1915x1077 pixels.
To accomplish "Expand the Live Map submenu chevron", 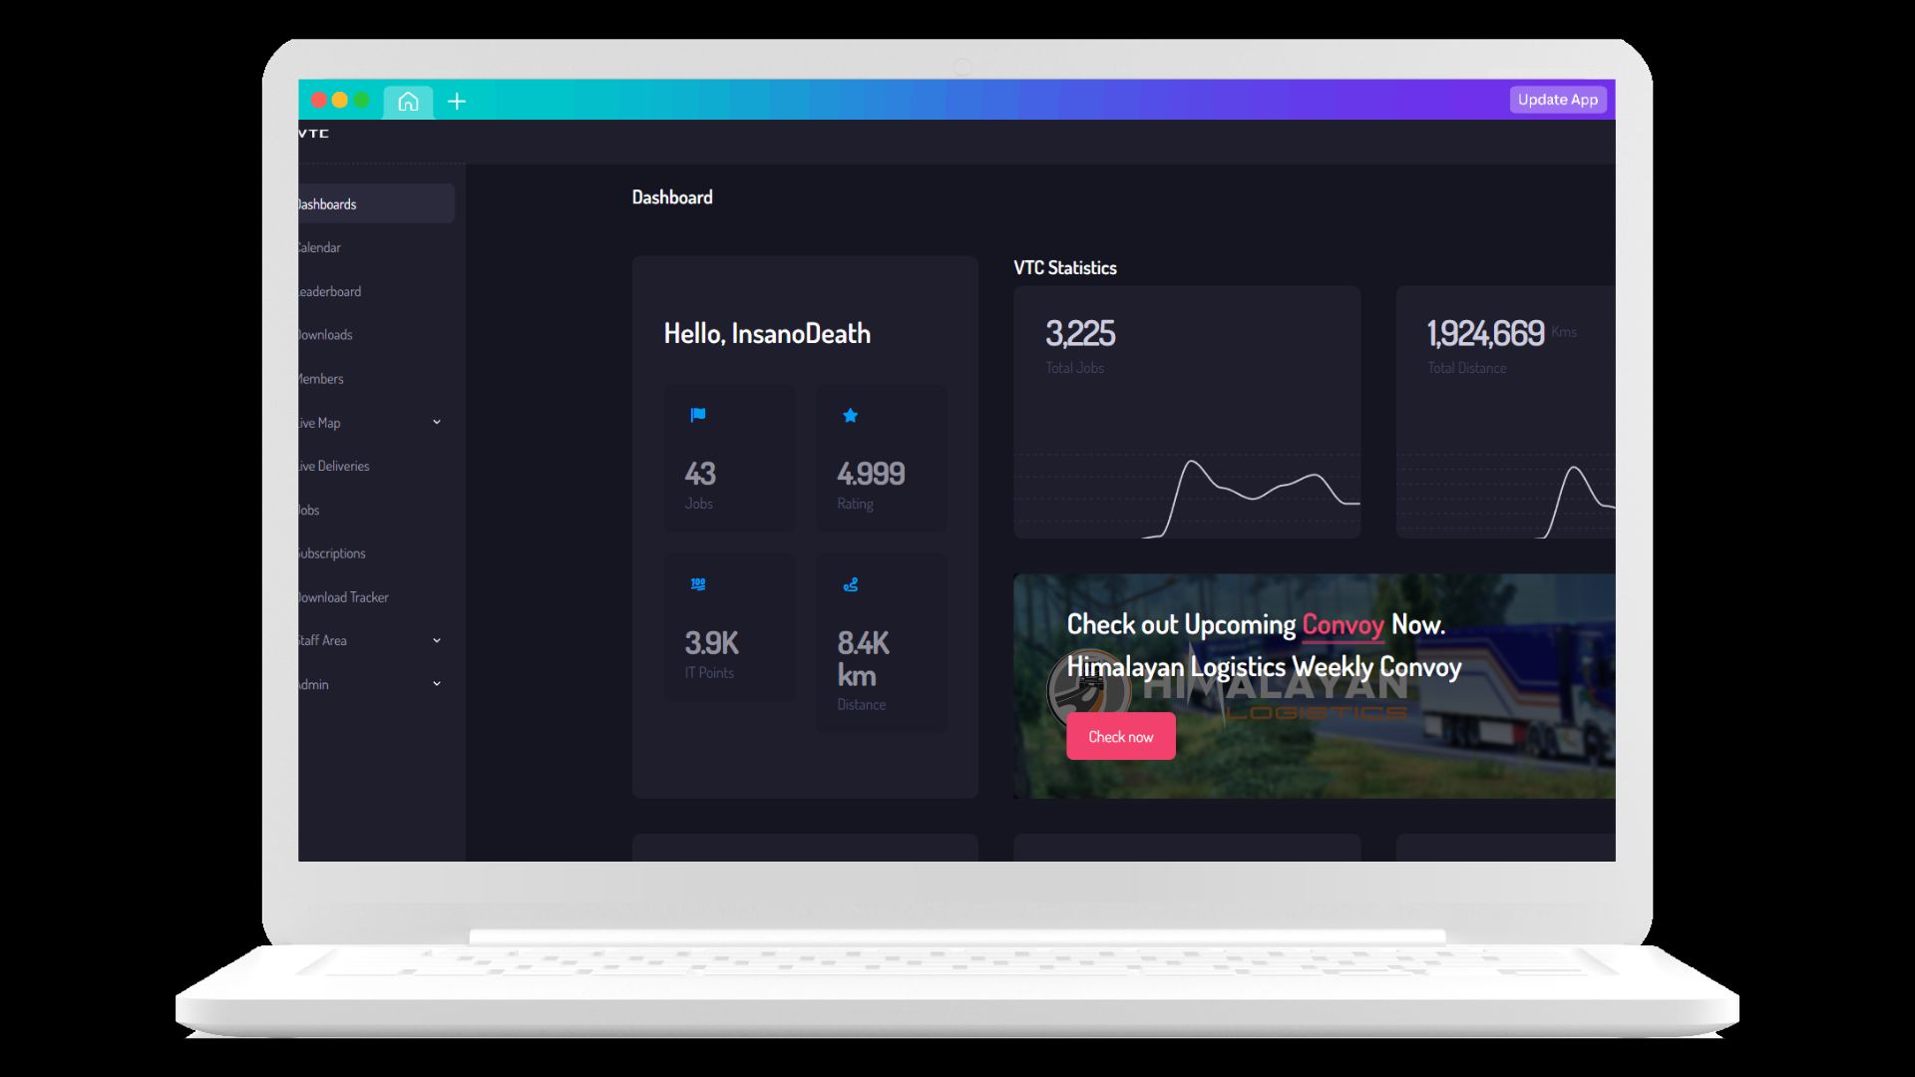I will click(437, 422).
